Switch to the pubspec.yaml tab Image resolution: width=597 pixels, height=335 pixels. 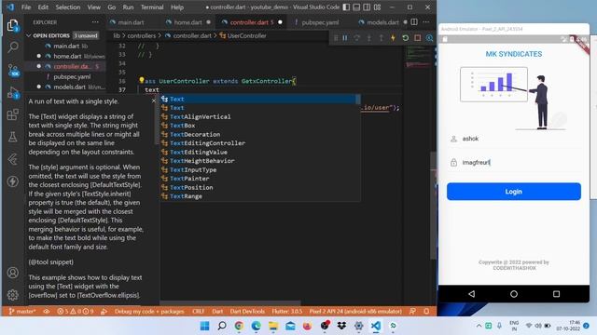coord(320,22)
